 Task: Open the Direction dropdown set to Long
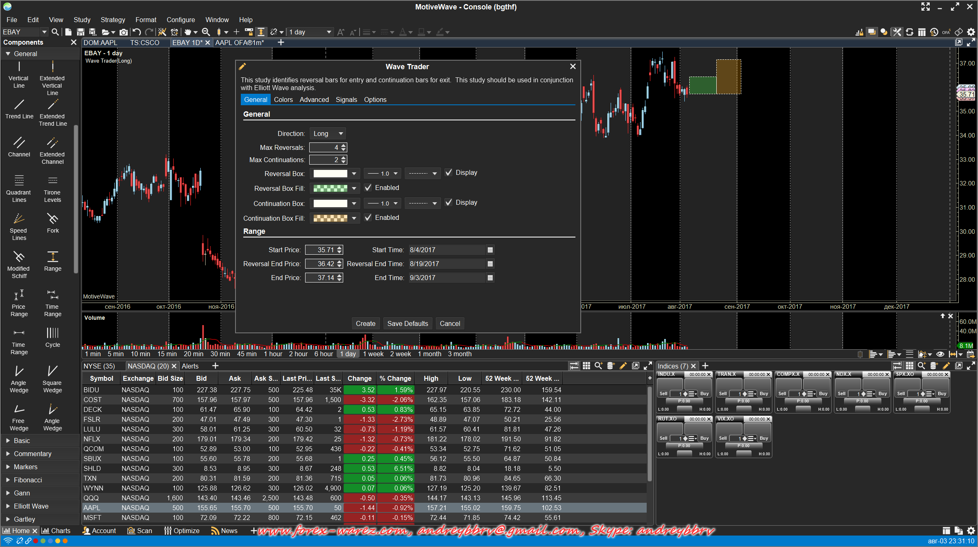coord(328,133)
